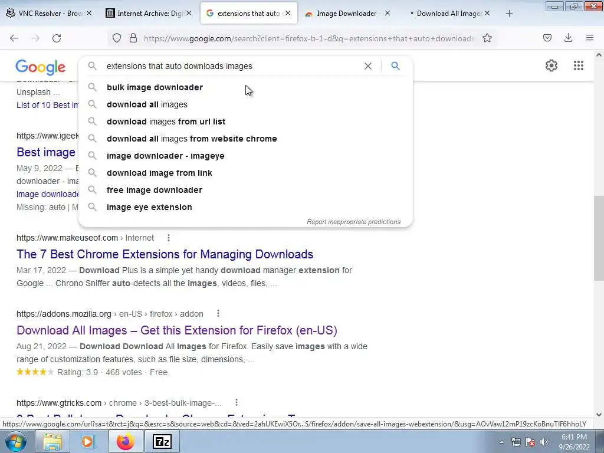
Task: Bookmark this page with the star
Action: pyautogui.click(x=487, y=38)
